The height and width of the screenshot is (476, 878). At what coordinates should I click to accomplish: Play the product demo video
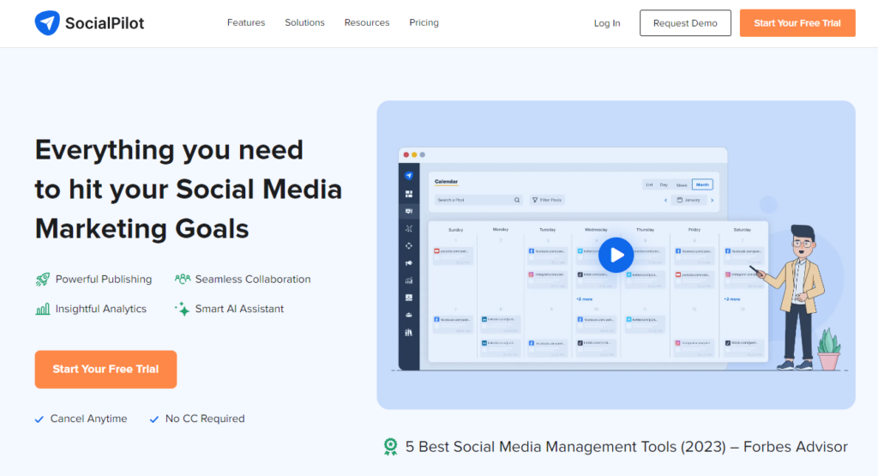point(616,255)
